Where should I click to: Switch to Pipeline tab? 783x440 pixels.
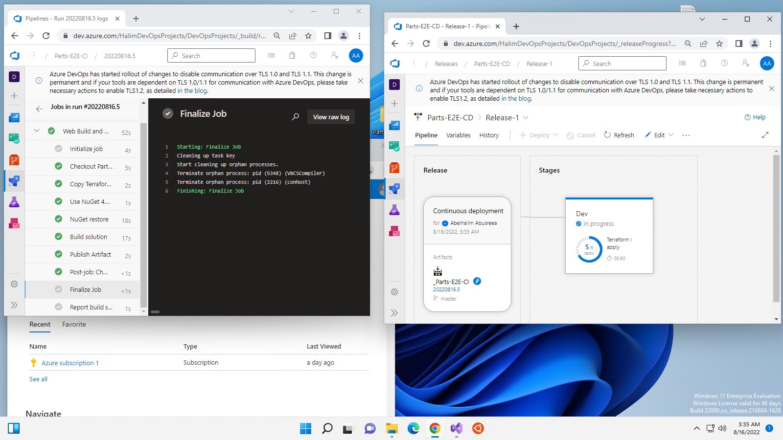click(426, 135)
